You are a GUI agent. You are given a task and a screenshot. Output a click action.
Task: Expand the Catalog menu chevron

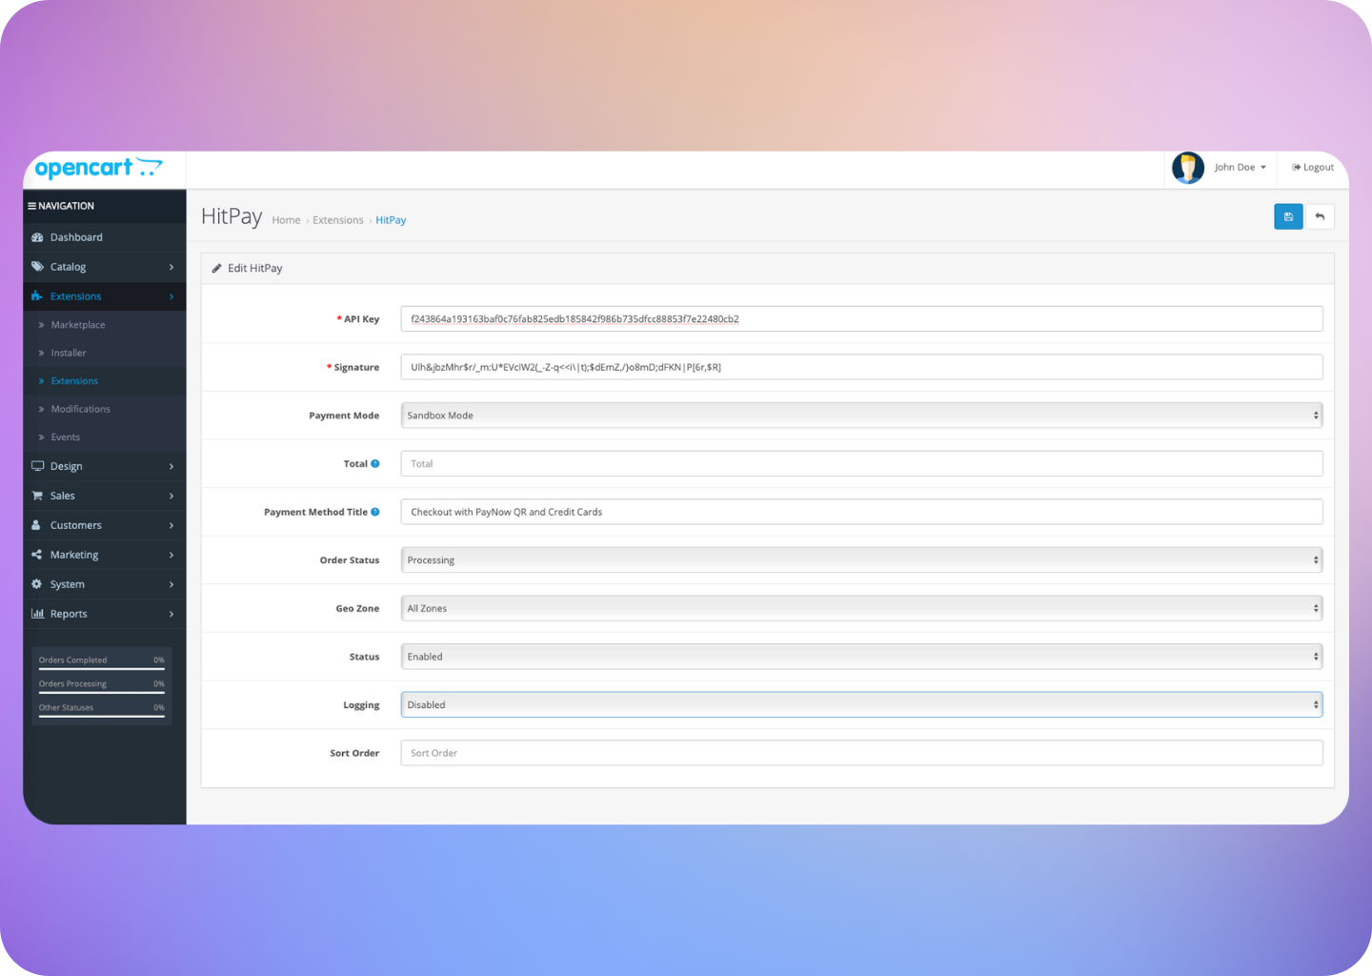(x=171, y=268)
